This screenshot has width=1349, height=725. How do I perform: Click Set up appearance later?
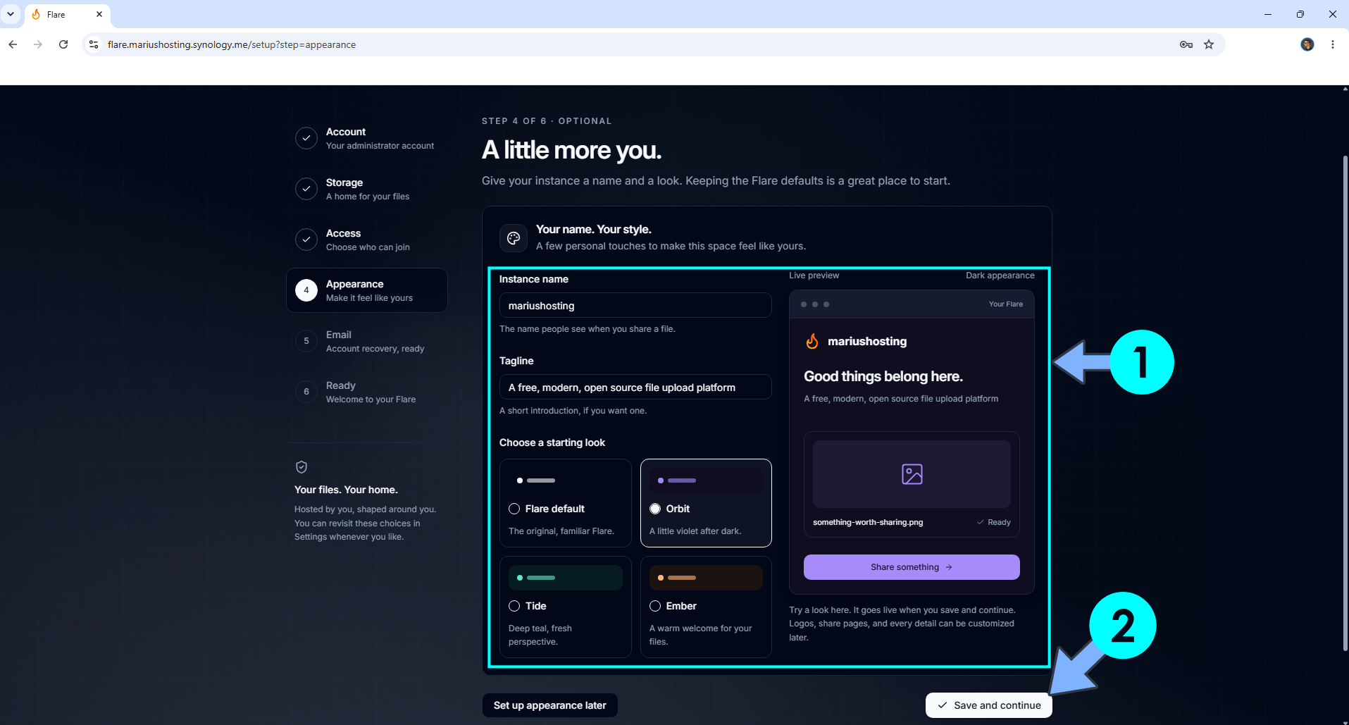click(550, 705)
